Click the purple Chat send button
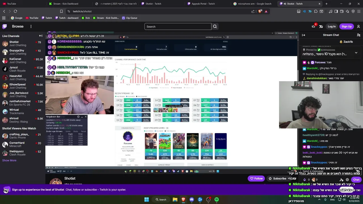 click(x=356, y=180)
